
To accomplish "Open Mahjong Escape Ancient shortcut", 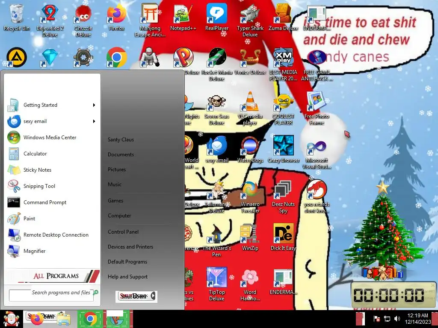I will [x=150, y=20].
